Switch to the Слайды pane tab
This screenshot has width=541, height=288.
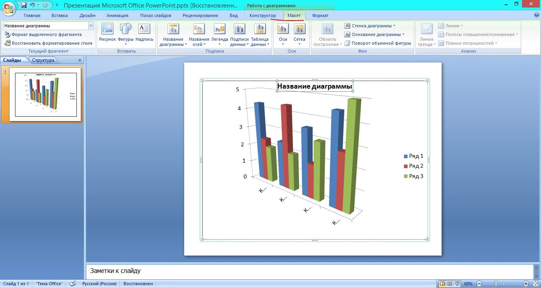[x=12, y=60]
